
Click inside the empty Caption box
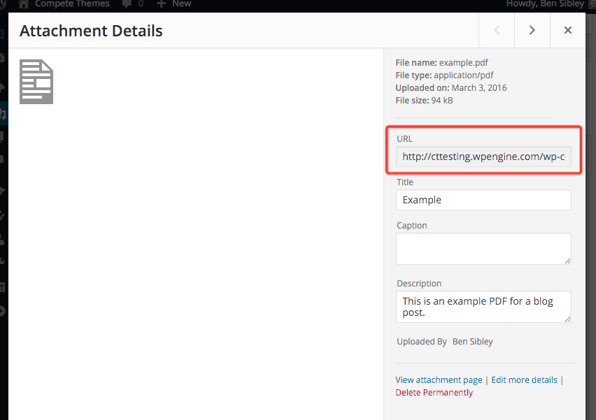483,249
